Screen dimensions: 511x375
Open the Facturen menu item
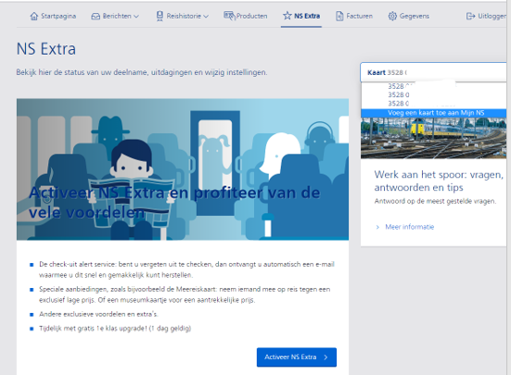pos(354,16)
